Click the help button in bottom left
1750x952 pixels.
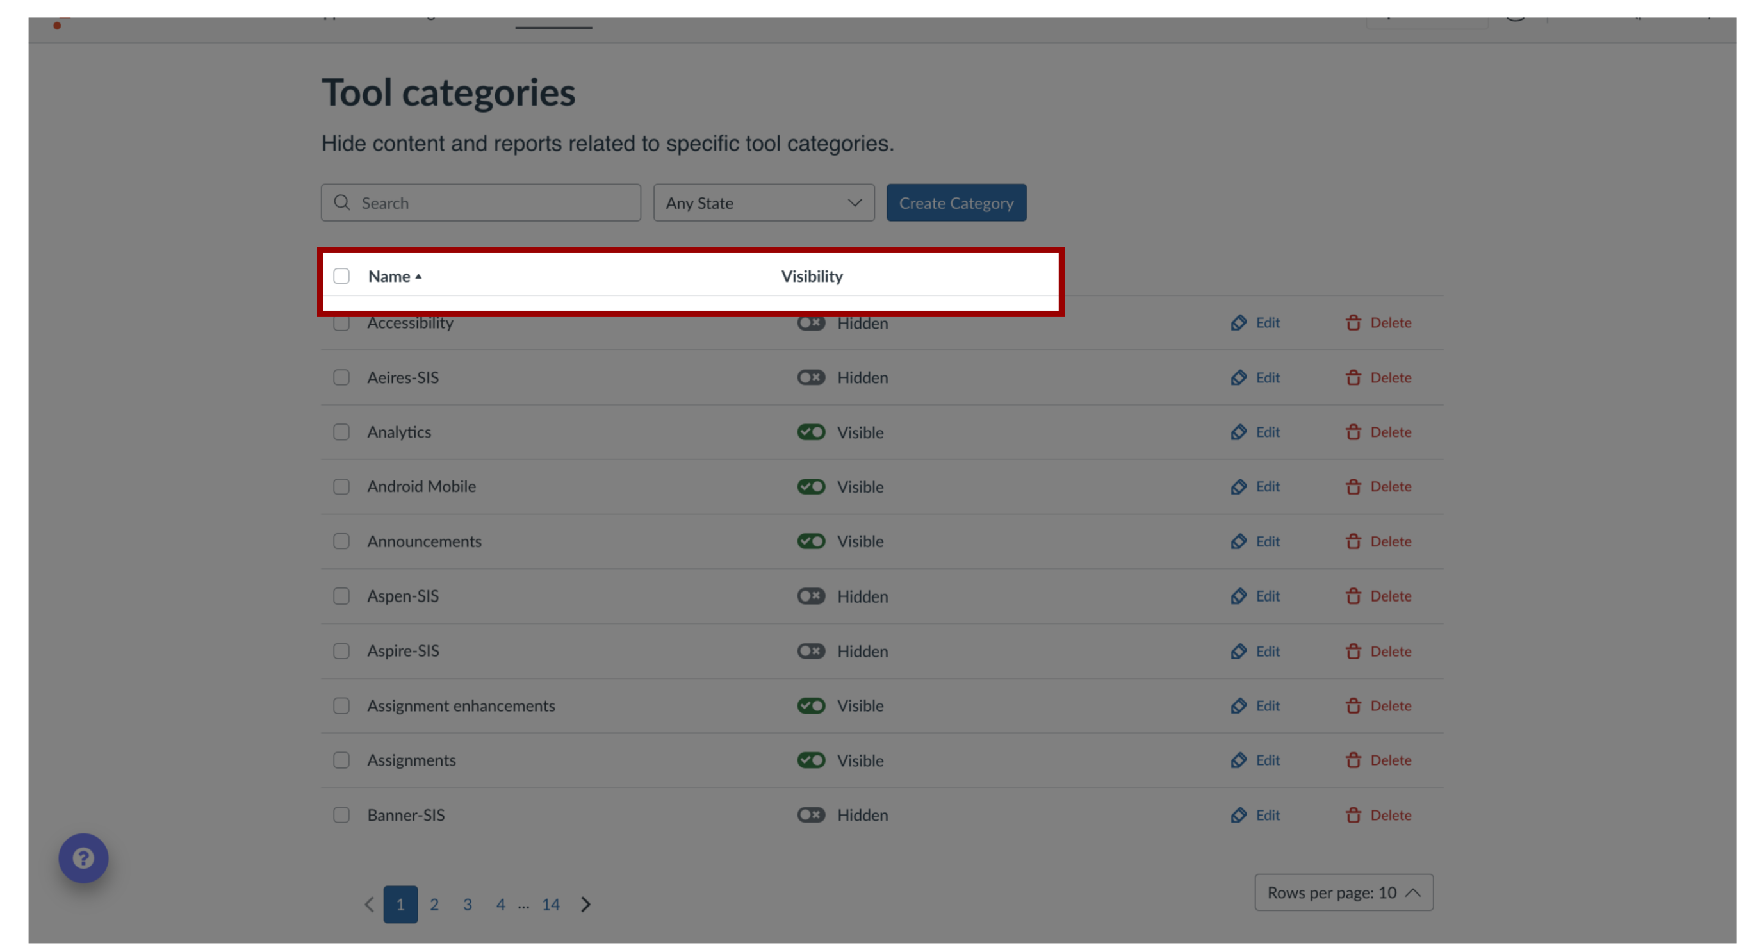85,858
